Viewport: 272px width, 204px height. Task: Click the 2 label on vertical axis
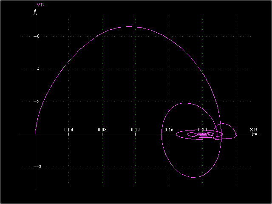tap(38, 102)
